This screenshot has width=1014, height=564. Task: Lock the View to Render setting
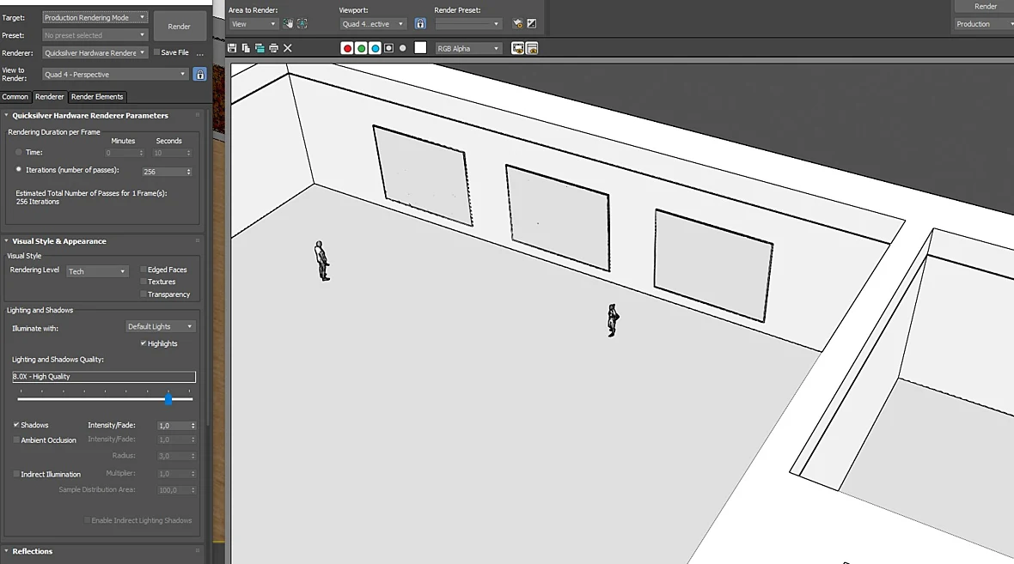[x=200, y=75]
